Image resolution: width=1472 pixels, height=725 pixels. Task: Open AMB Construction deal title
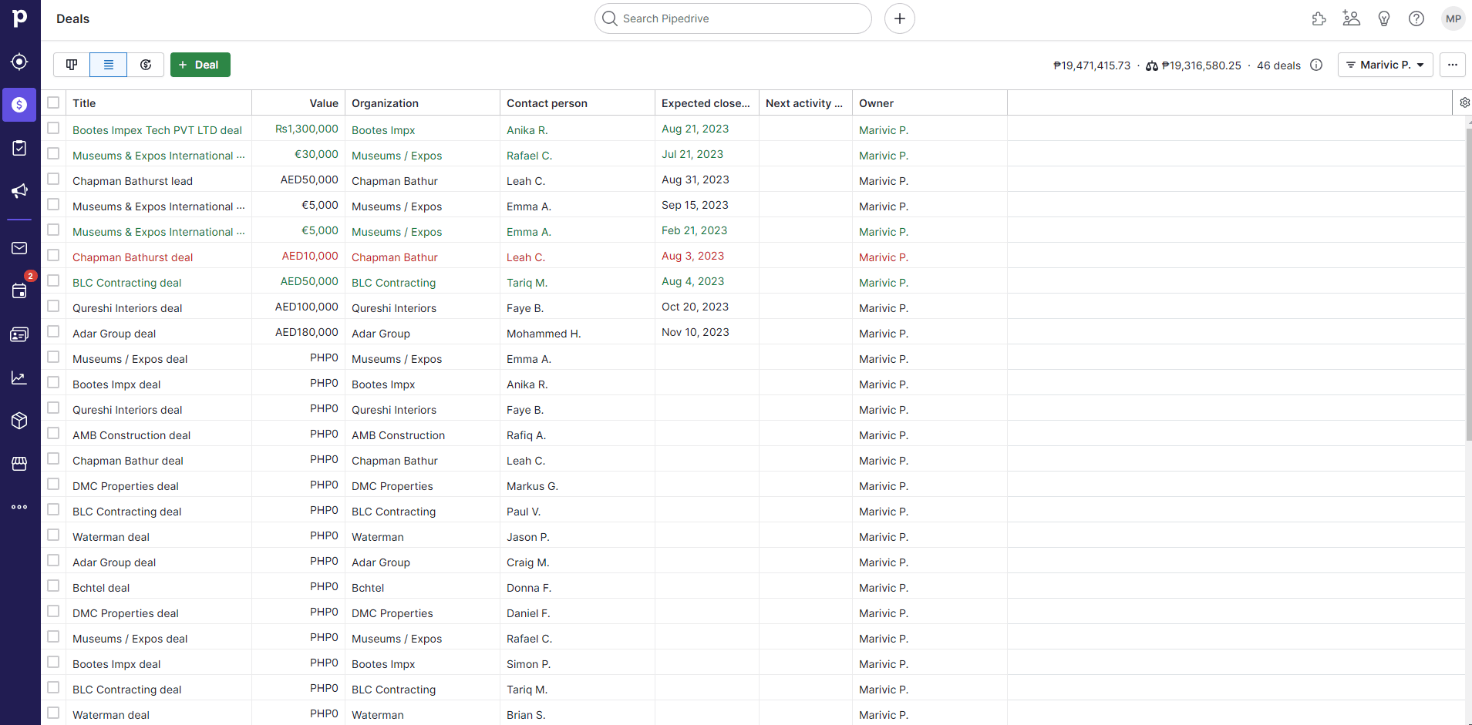point(131,435)
